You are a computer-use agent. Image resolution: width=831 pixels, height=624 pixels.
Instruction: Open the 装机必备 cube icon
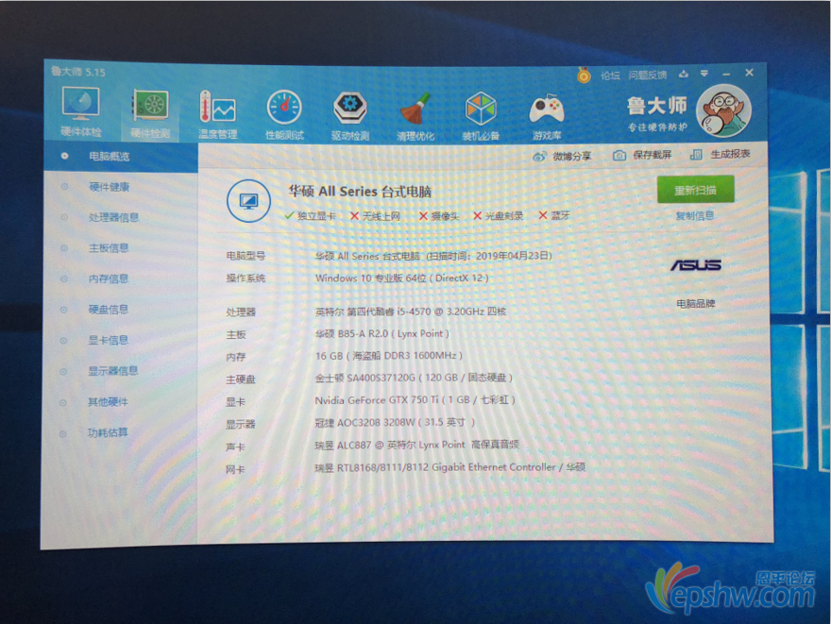(481, 115)
